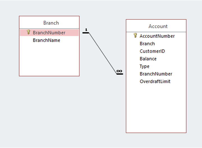
Task: Click the key icon next to AccountNumber
Action: (x=135, y=36)
